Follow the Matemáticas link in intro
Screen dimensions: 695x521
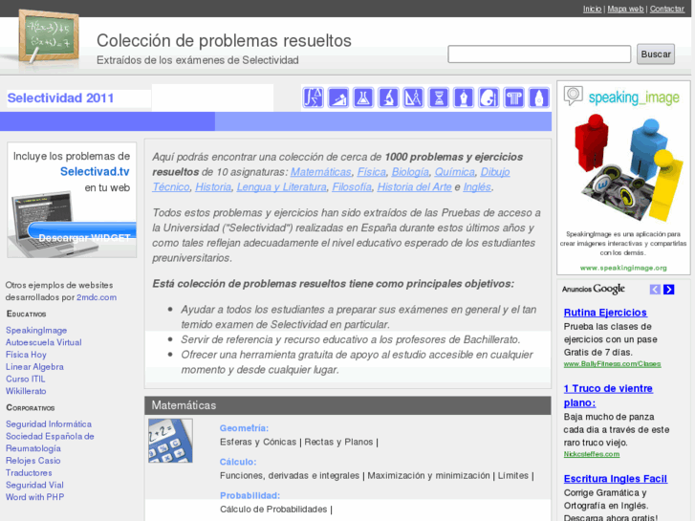click(321, 172)
